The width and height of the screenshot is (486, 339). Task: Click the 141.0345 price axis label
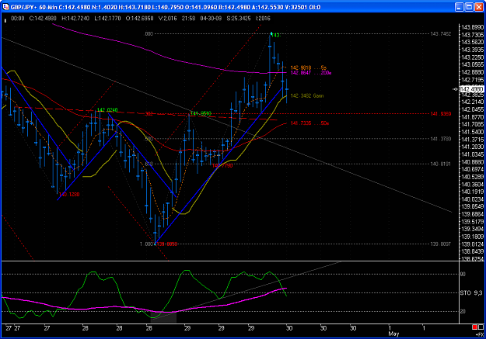pos(472,154)
